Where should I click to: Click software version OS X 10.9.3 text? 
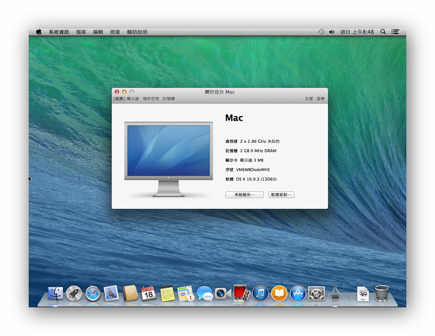click(x=256, y=179)
